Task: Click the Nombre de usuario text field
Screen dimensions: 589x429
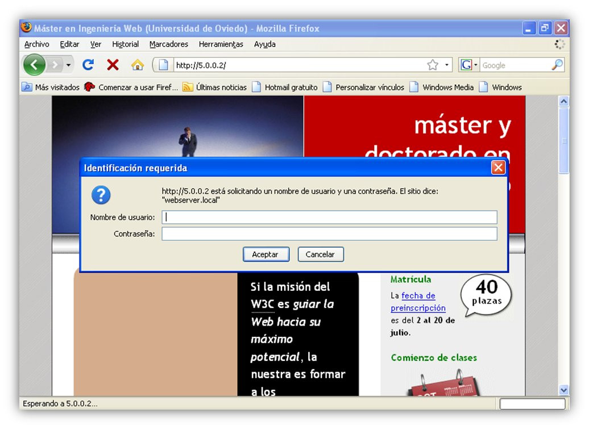Action: tap(329, 217)
